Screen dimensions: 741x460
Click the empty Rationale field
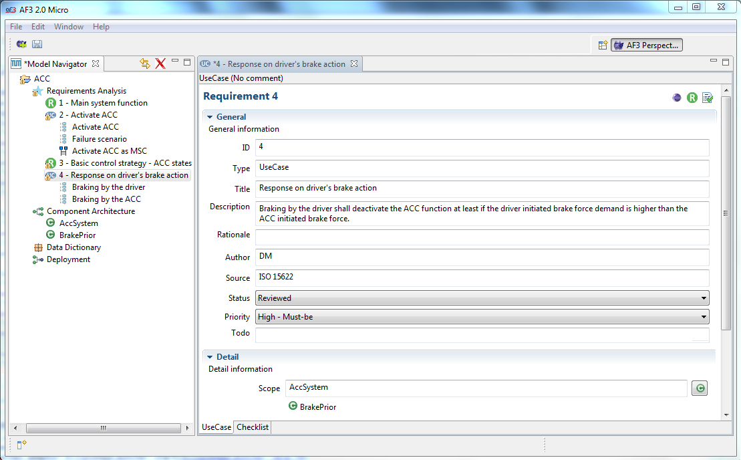click(x=482, y=237)
